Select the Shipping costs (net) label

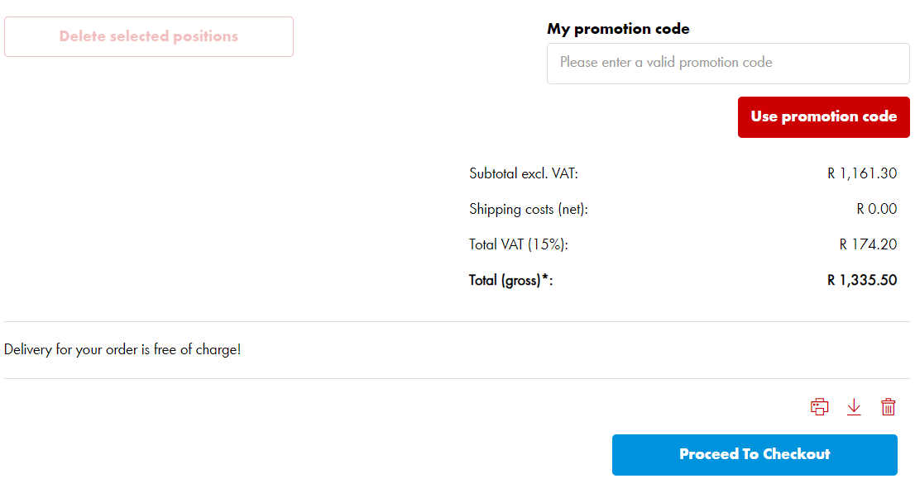coord(528,210)
